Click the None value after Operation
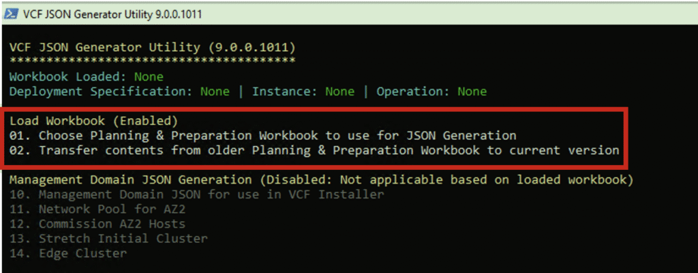 point(472,91)
